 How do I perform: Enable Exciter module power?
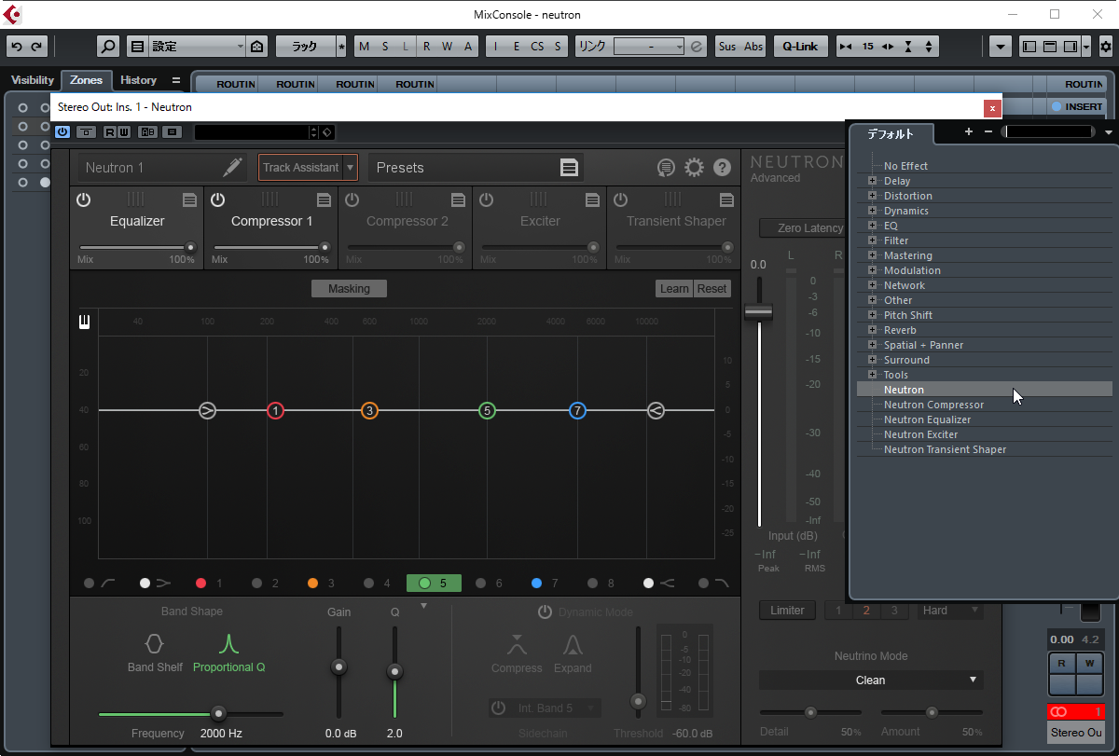click(x=486, y=199)
